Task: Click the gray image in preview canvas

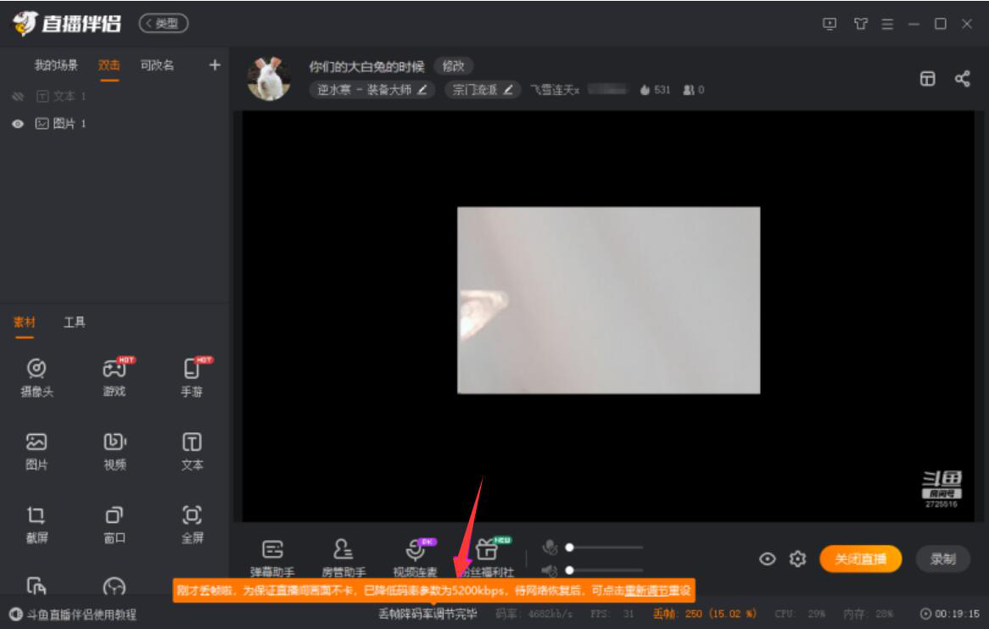Action: (x=609, y=300)
